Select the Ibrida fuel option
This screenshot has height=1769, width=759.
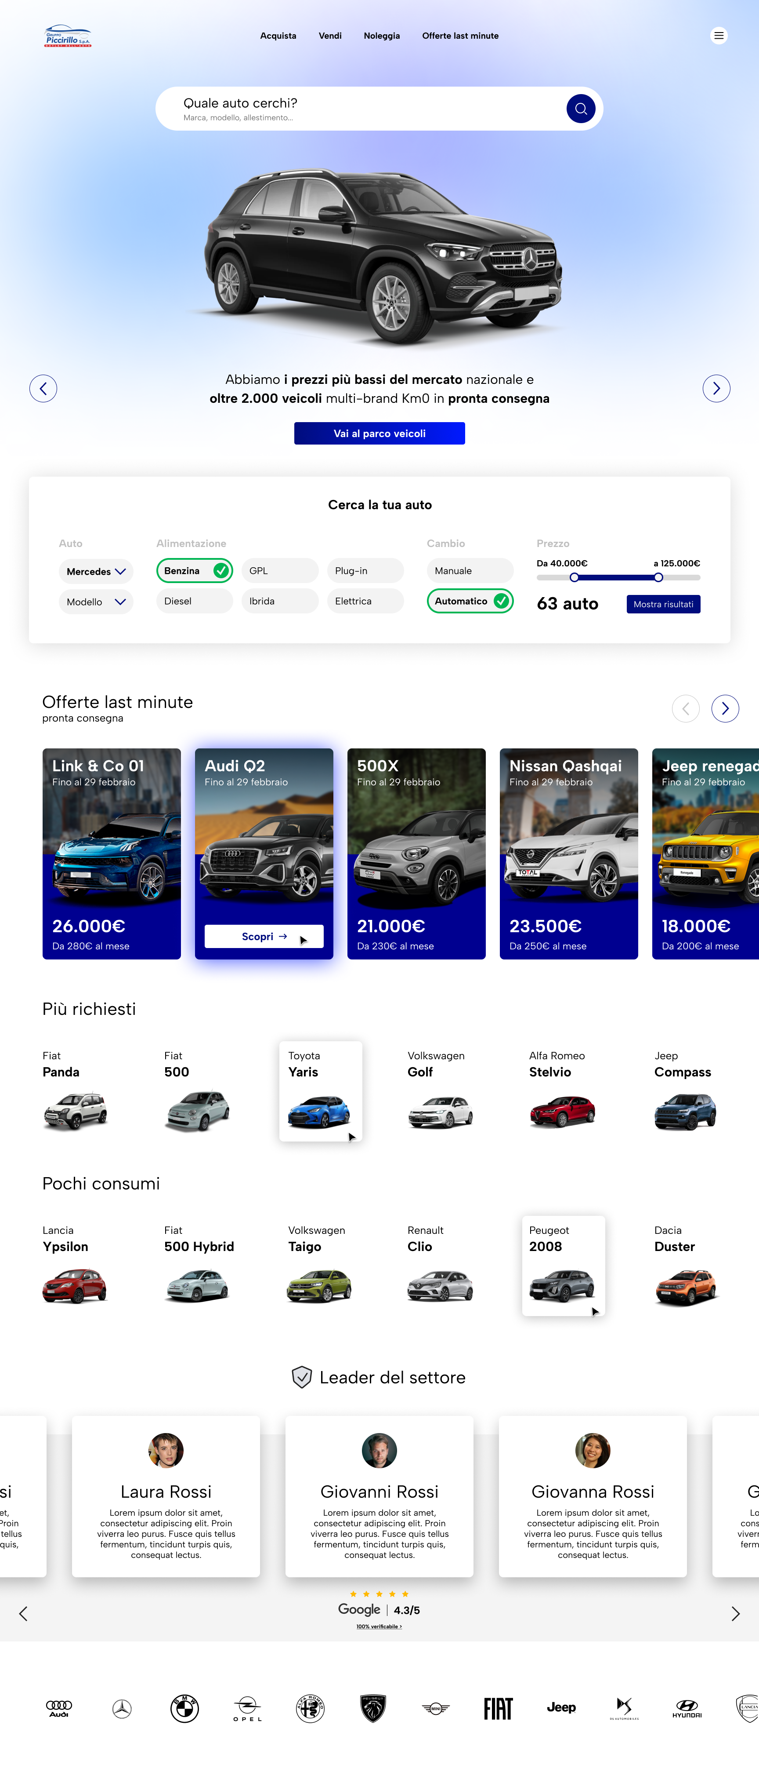click(x=280, y=601)
